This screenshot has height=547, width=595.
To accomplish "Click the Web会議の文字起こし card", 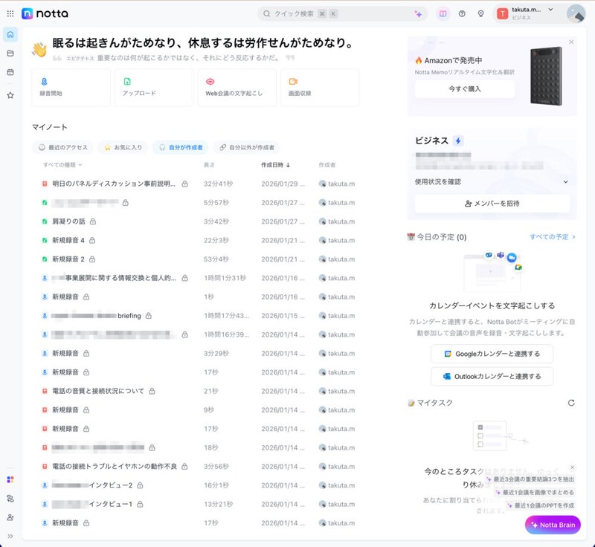I will (237, 88).
